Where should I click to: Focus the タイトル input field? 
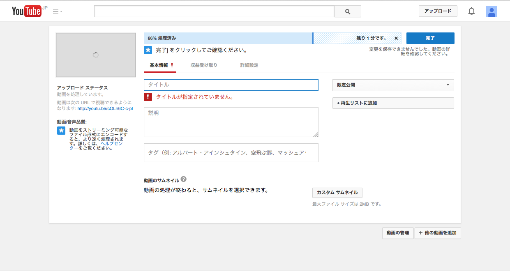tap(231, 85)
